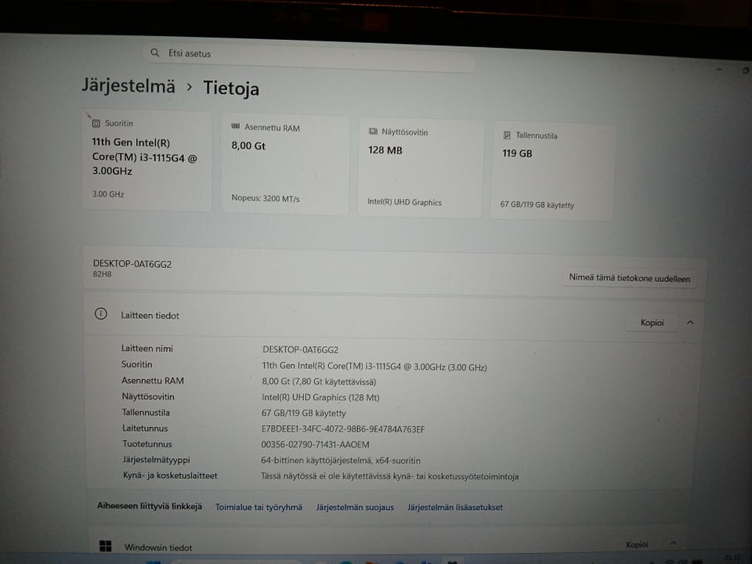Click the Tallennustila storage icon
Viewport: 752px width, 564px height.
(x=507, y=136)
